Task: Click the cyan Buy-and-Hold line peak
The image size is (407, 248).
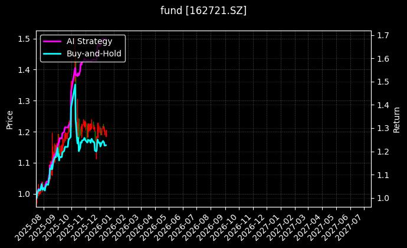Action: point(75,85)
